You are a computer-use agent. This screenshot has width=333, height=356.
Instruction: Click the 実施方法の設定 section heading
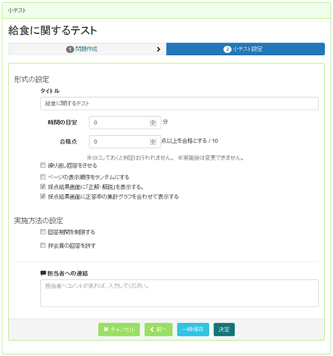pyautogui.click(x=39, y=220)
